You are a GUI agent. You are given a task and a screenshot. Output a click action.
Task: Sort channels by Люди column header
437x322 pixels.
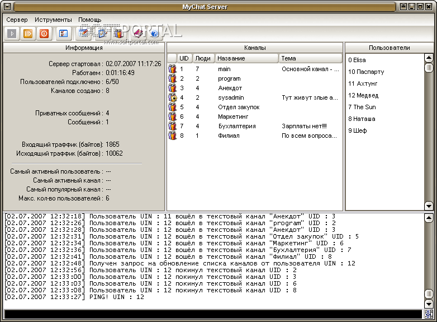[203, 58]
